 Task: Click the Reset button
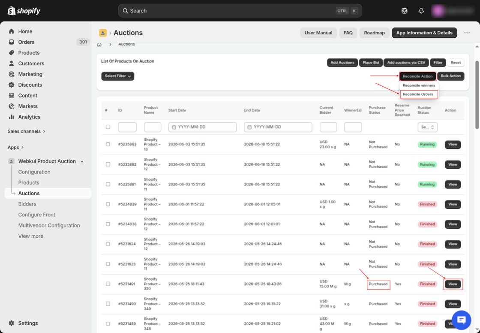point(456,63)
